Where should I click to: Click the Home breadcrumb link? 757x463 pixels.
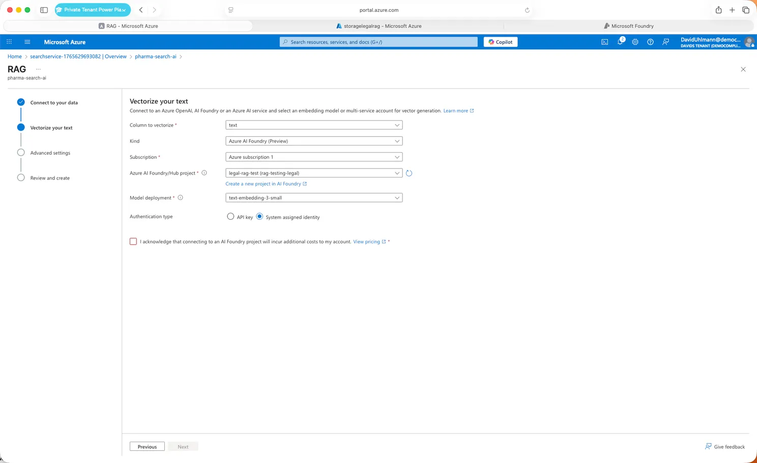coord(15,56)
